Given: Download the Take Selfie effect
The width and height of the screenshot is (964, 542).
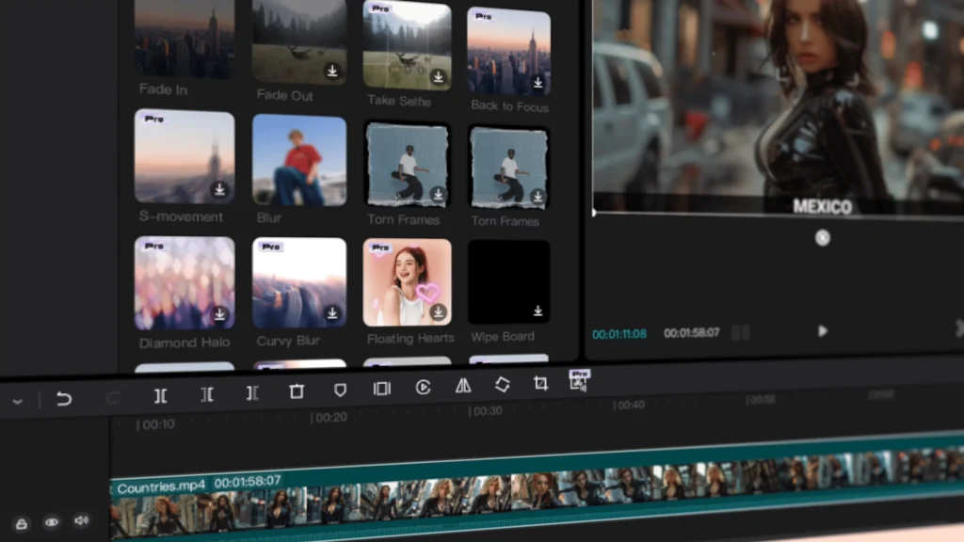Looking at the screenshot, I should coord(439,77).
